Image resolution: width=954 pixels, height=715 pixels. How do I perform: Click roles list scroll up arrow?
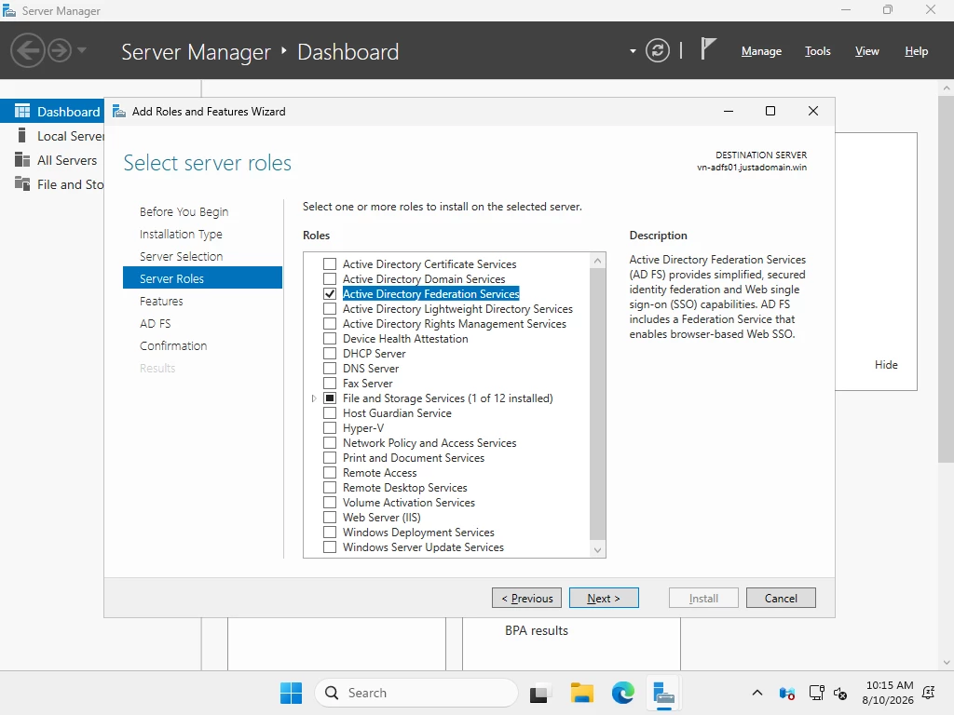click(597, 261)
